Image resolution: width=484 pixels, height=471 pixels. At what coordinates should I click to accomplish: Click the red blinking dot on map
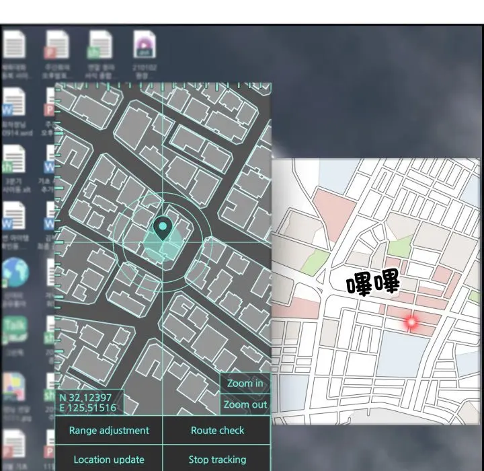coord(411,323)
